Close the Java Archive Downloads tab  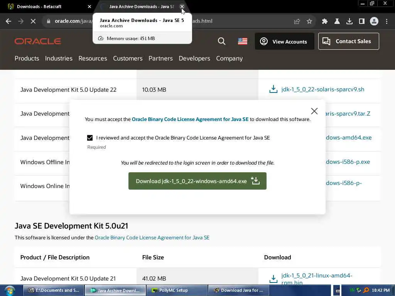pyautogui.click(x=182, y=7)
